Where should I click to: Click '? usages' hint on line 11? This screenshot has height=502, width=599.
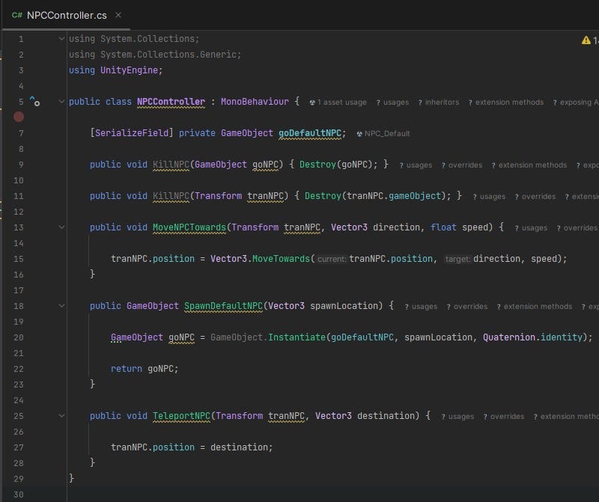click(x=489, y=197)
